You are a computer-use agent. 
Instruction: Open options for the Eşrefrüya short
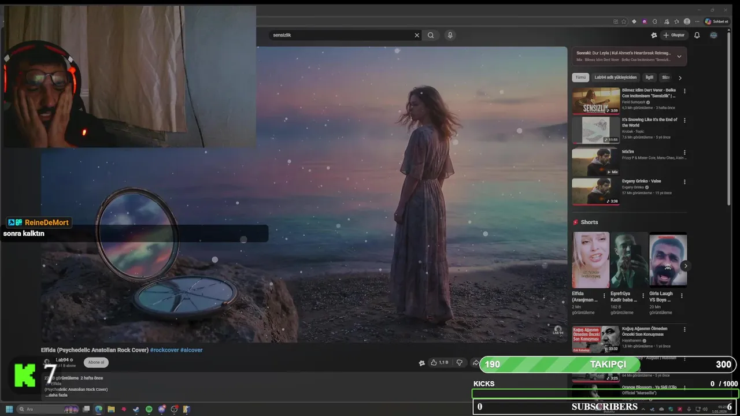643,295
